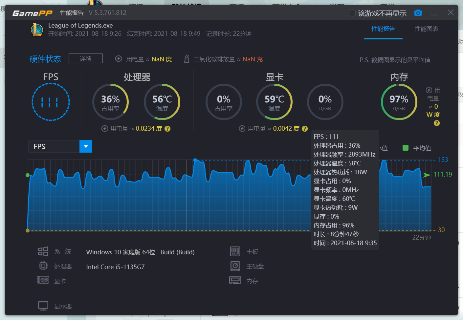Click the graphics card power gauge icon
Image resolution: width=463 pixels, height=320 pixels.
(242, 129)
